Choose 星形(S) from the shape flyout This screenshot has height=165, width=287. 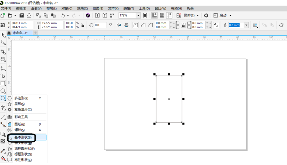[19, 104]
